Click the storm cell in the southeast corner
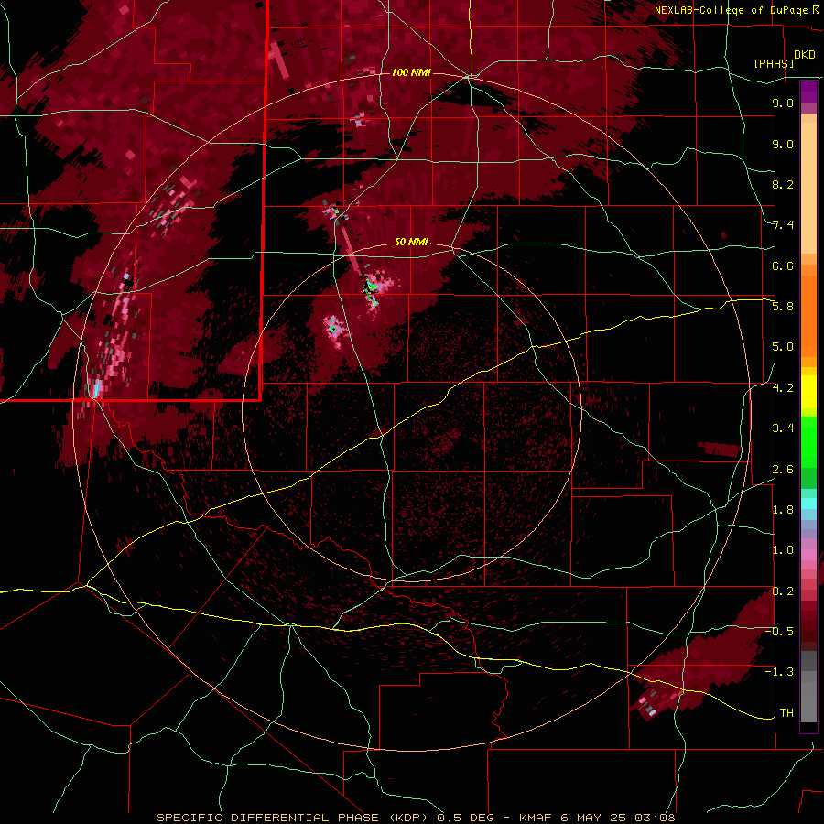 pyautogui.click(x=701, y=656)
